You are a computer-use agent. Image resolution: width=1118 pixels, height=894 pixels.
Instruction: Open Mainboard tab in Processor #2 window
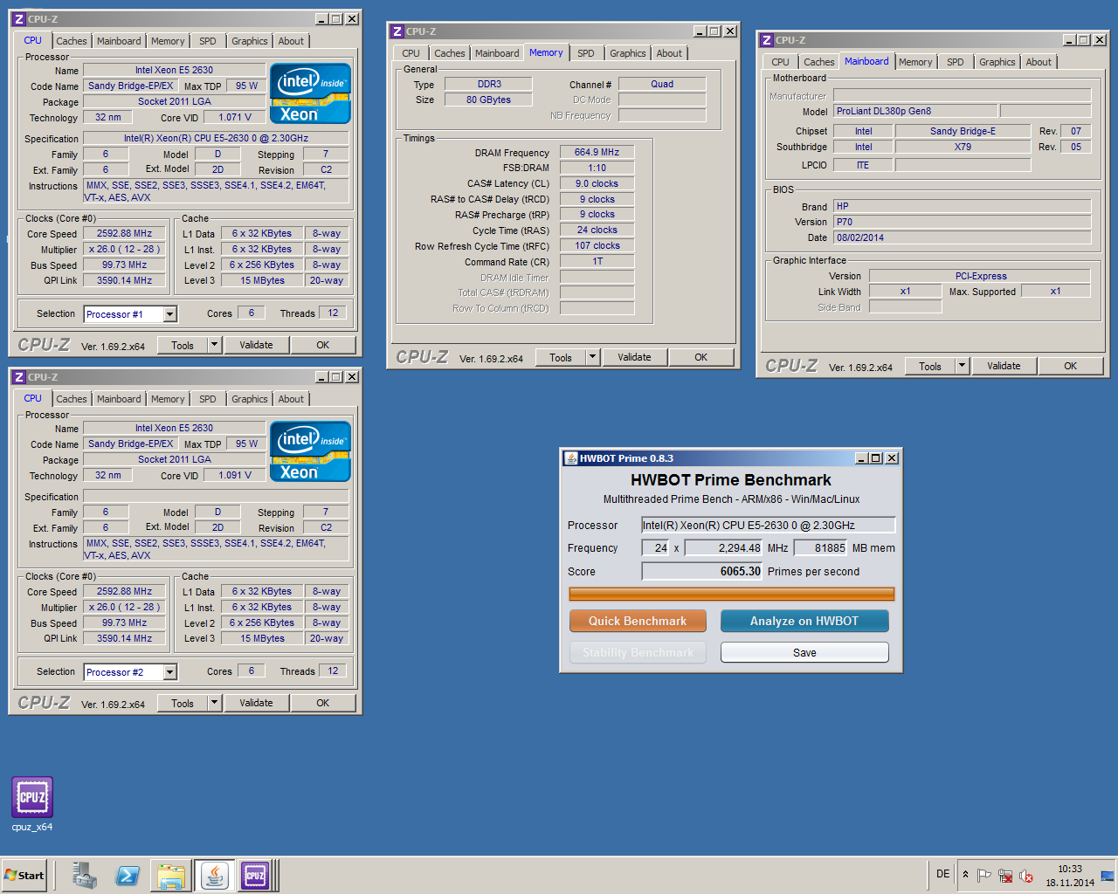tap(119, 399)
